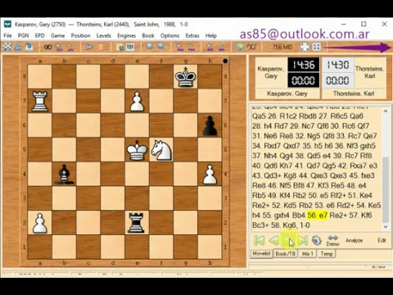Zoom out the board with magnifier minus

click(x=161, y=48)
